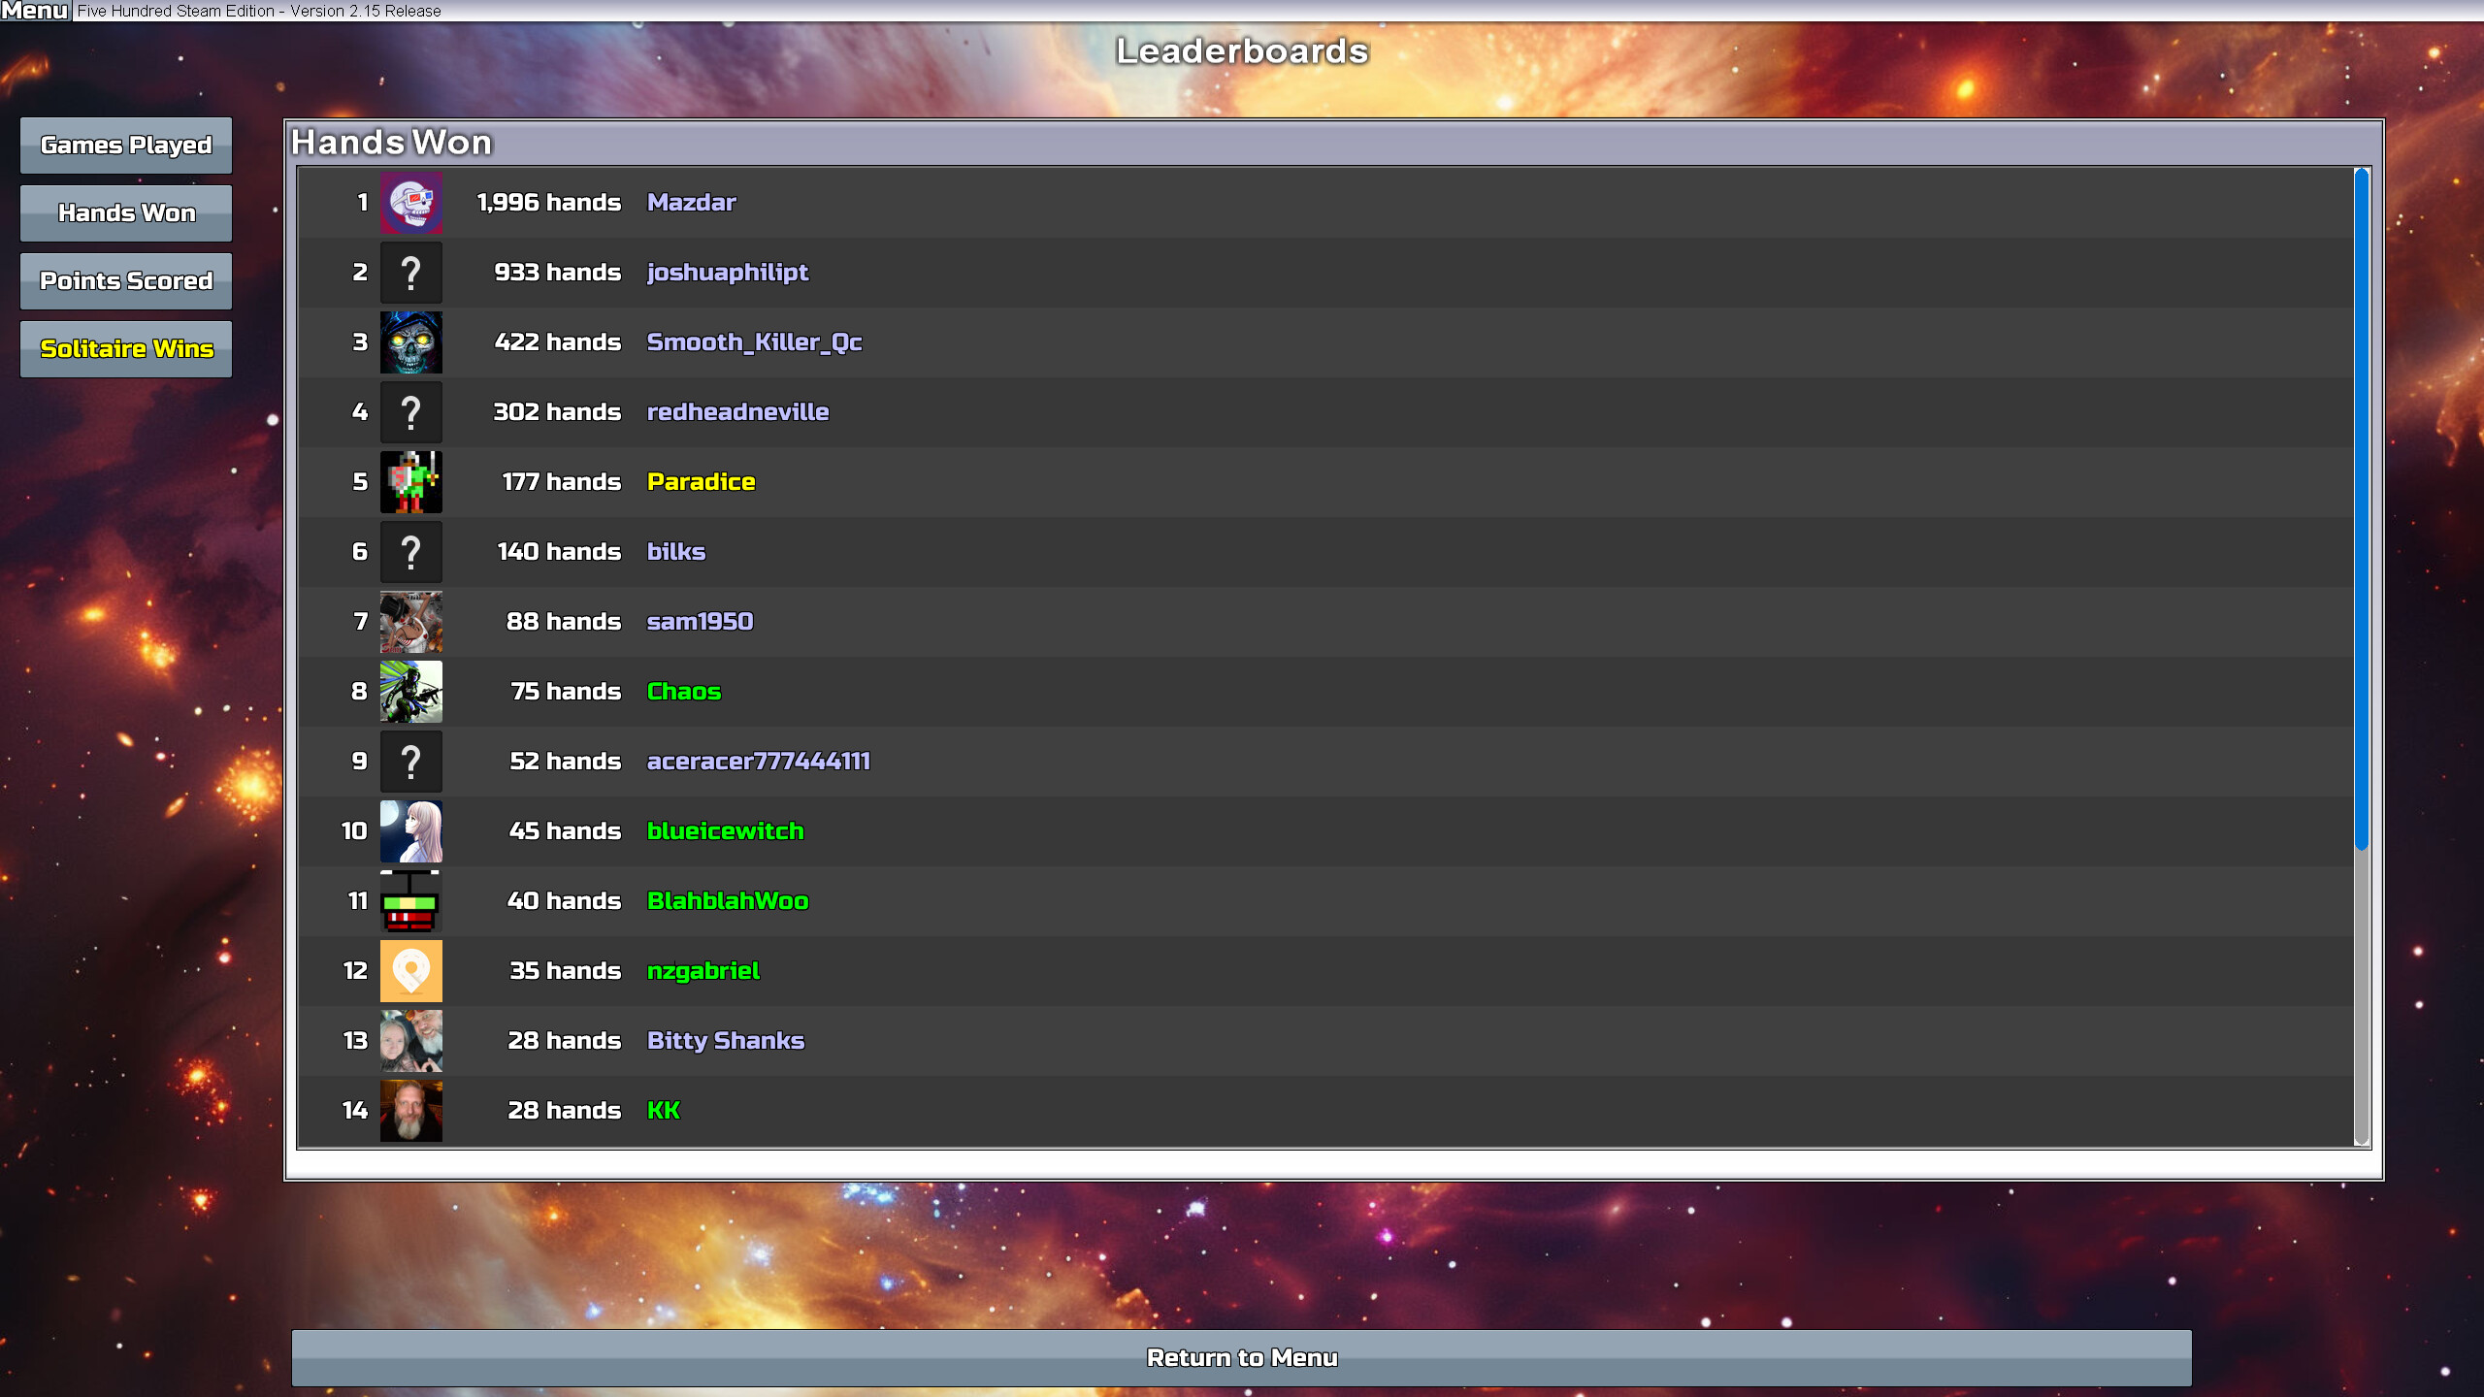Image resolution: width=2484 pixels, height=1397 pixels.
Task: Open Chaos's green sniper avatar
Action: tap(411, 691)
